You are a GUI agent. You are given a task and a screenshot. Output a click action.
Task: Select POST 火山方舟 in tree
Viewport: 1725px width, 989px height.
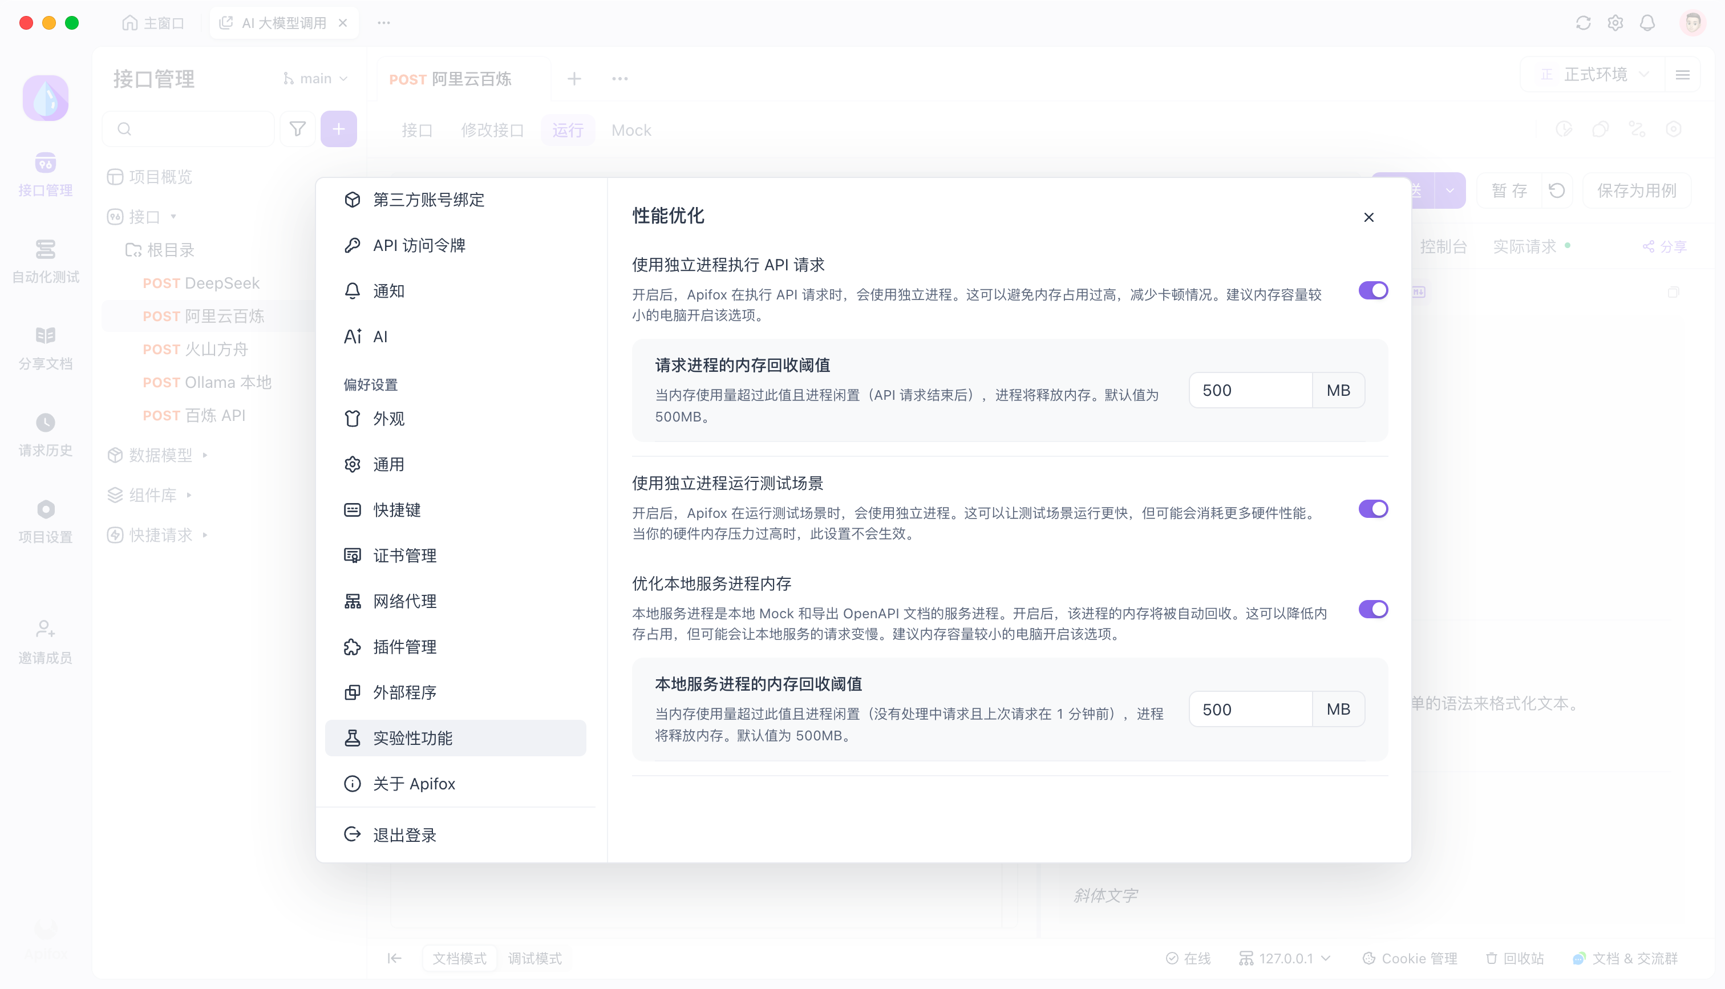[196, 349]
